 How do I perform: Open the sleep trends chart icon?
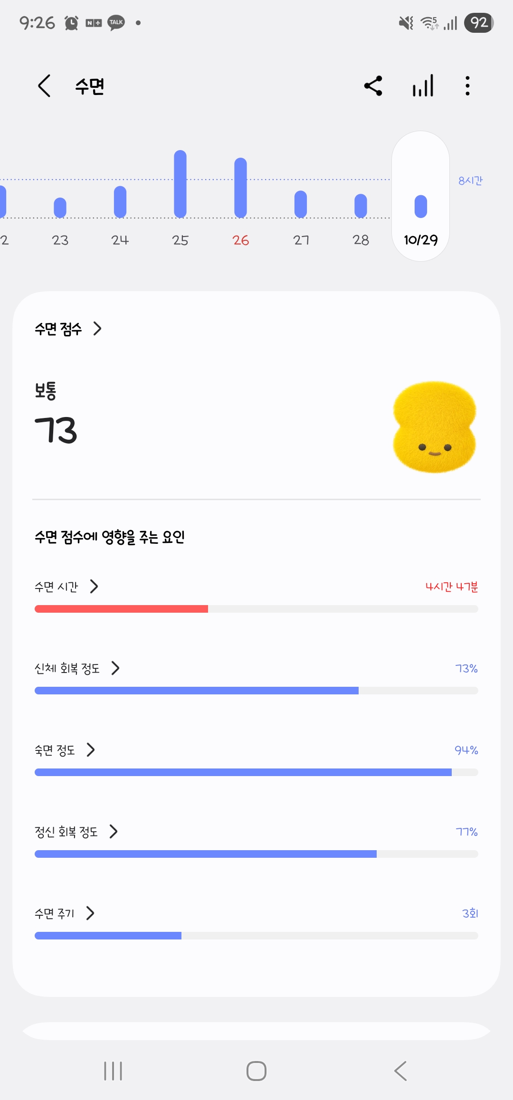pyautogui.click(x=423, y=86)
